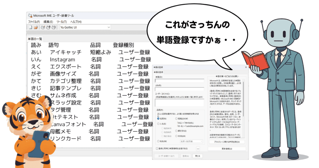Image resolution: width=319 pixels, height=168 pixels.
Task: Click the register word pen toolbar icon
Action: pyautogui.click(x=43, y=27)
